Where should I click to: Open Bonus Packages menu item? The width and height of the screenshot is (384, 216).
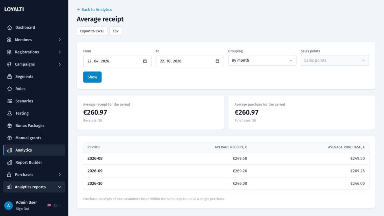(34, 126)
